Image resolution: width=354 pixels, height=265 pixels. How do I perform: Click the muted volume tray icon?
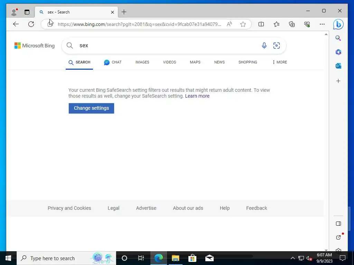click(x=309, y=258)
